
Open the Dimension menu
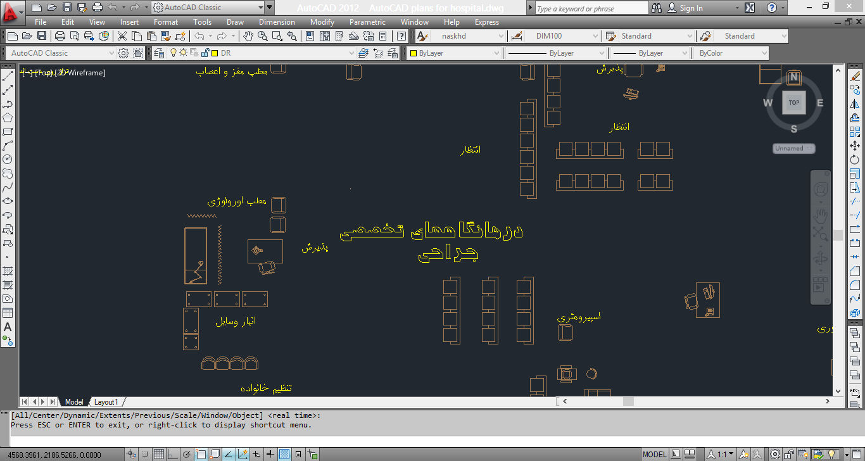point(277,22)
